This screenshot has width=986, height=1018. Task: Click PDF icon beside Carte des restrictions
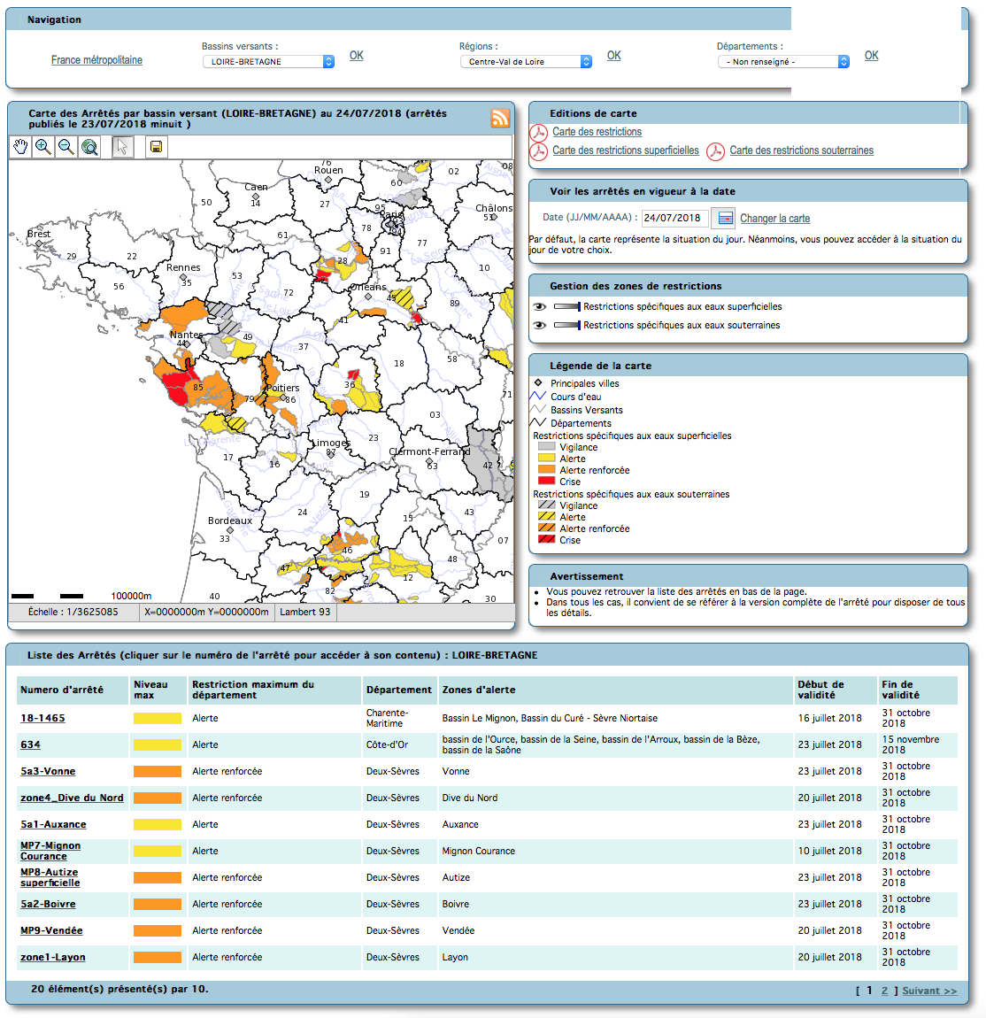(x=539, y=133)
